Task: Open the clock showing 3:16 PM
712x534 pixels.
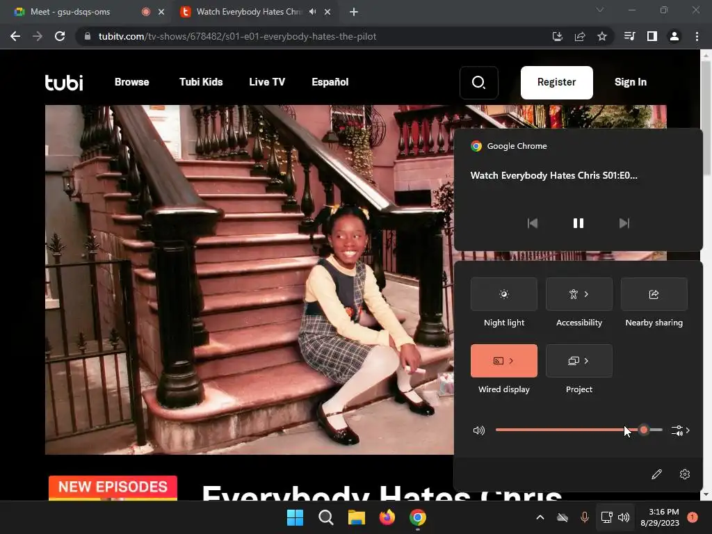Action: (660, 517)
